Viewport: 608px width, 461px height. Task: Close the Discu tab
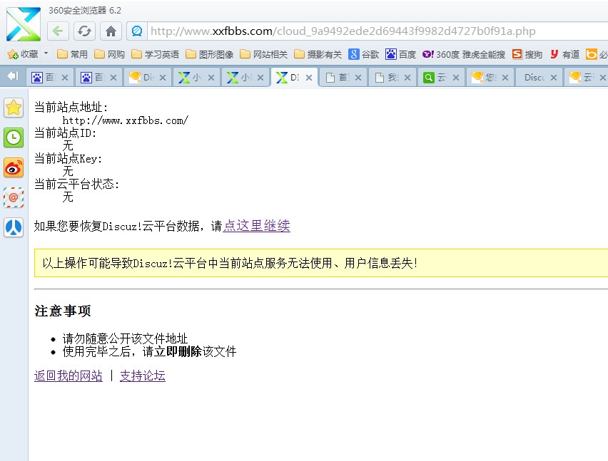click(x=554, y=78)
